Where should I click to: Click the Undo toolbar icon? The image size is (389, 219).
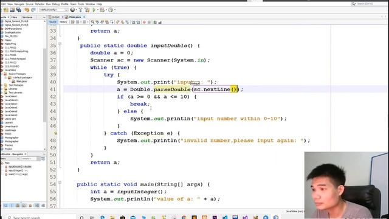(x=27, y=10)
